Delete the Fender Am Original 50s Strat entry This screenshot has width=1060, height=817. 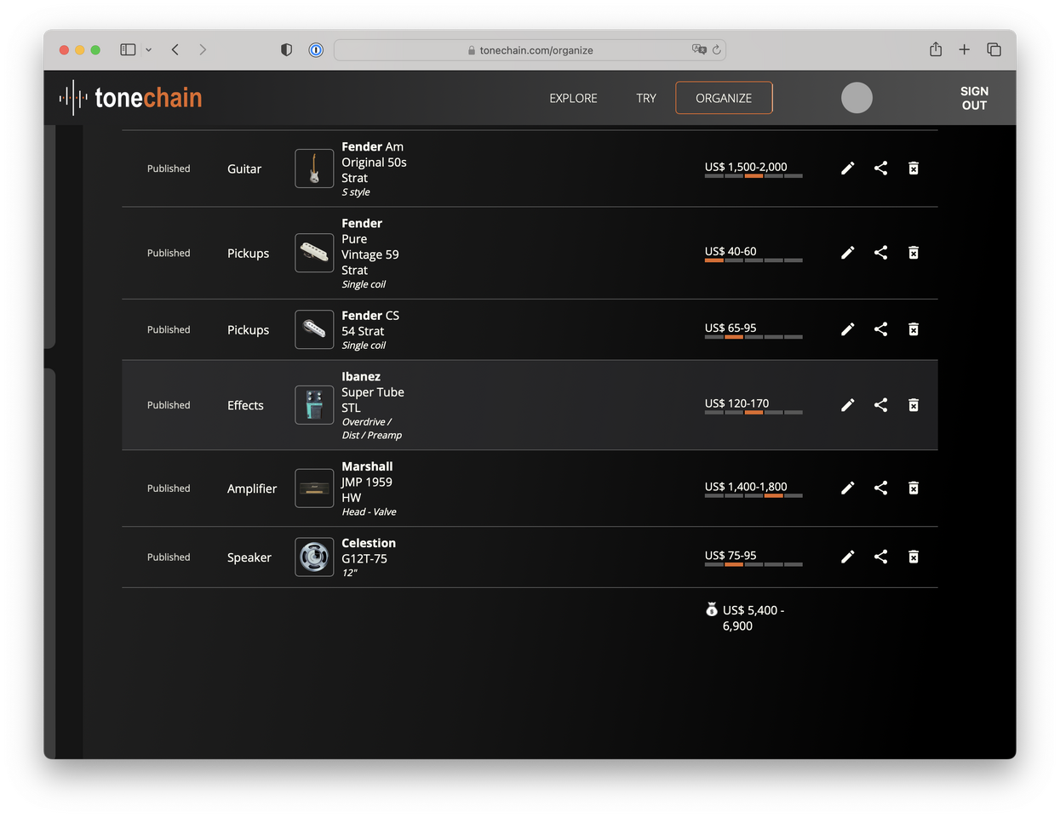point(914,169)
